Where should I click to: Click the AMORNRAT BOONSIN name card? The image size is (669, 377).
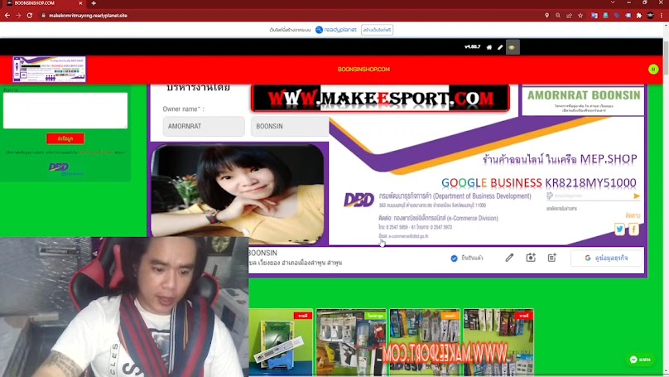(x=583, y=101)
